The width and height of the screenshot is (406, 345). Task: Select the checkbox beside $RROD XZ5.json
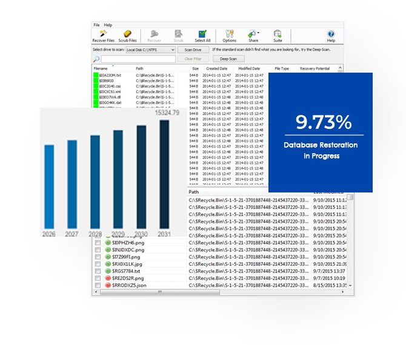point(97,285)
